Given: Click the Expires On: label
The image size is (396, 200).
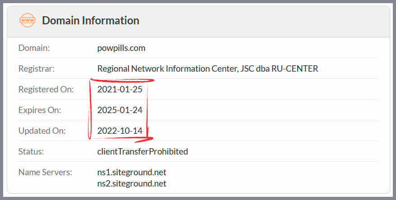Looking at the screenshot, I should point(40,110).
